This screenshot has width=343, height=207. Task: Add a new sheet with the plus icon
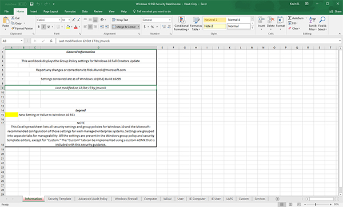click(x=277, y=198)
